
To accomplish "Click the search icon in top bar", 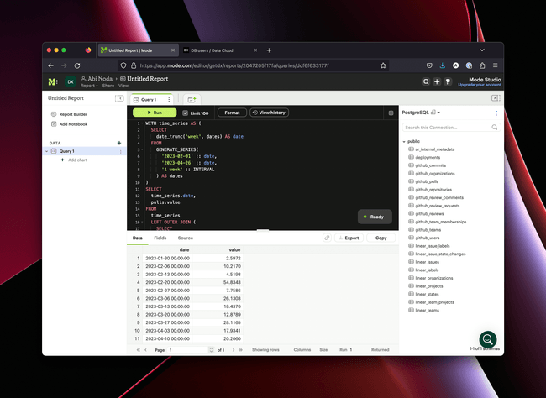I will pos(426,81).
